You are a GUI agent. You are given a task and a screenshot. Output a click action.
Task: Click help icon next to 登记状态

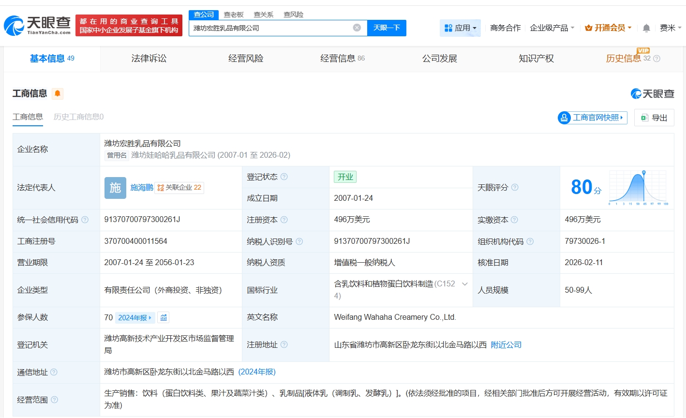284,177
